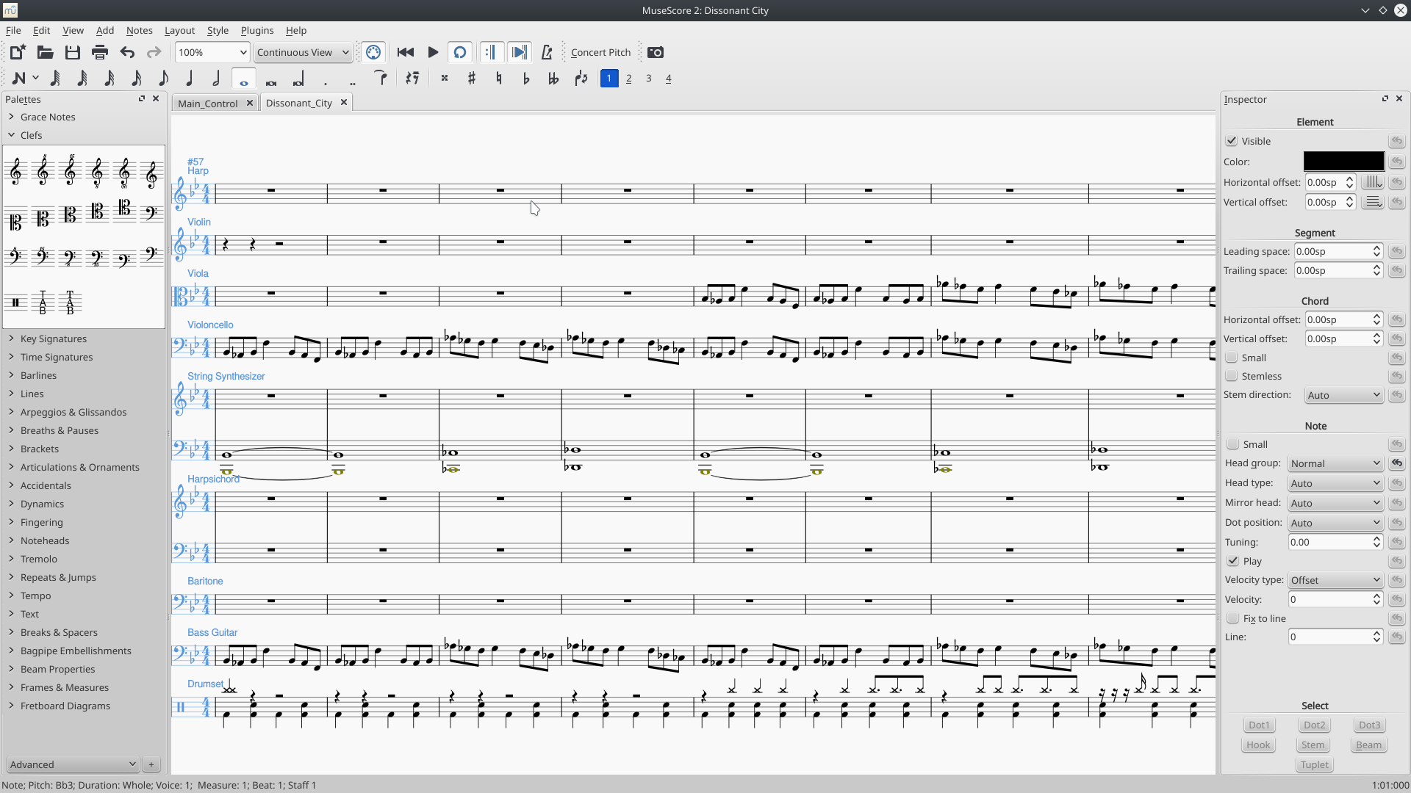Start playback with the Play button
The image size is (1411, 793).
pyautogui.click(x=433, y=52)
